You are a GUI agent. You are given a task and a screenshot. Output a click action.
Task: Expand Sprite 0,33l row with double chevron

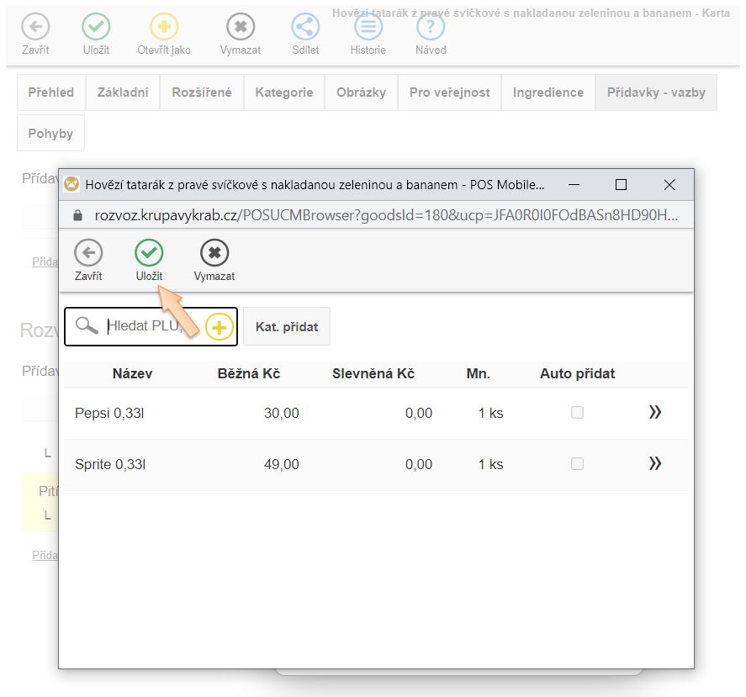[655, 463]
